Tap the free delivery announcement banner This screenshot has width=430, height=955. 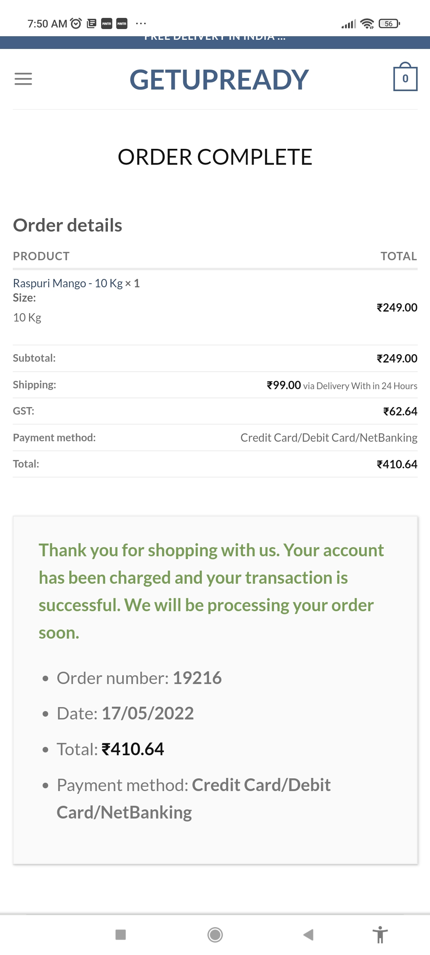(215, 40)
